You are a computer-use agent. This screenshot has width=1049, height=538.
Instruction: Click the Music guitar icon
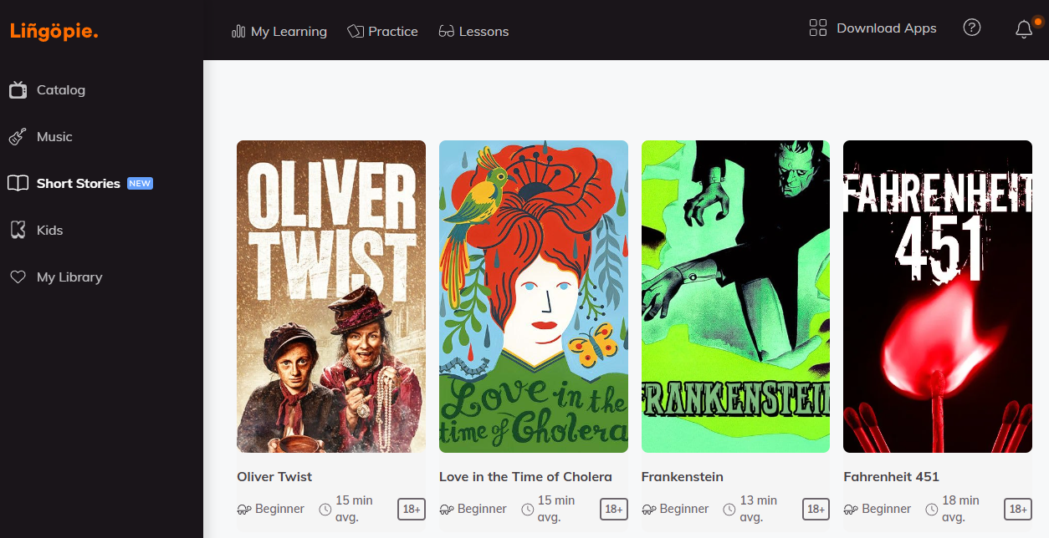tap(18, 137)
